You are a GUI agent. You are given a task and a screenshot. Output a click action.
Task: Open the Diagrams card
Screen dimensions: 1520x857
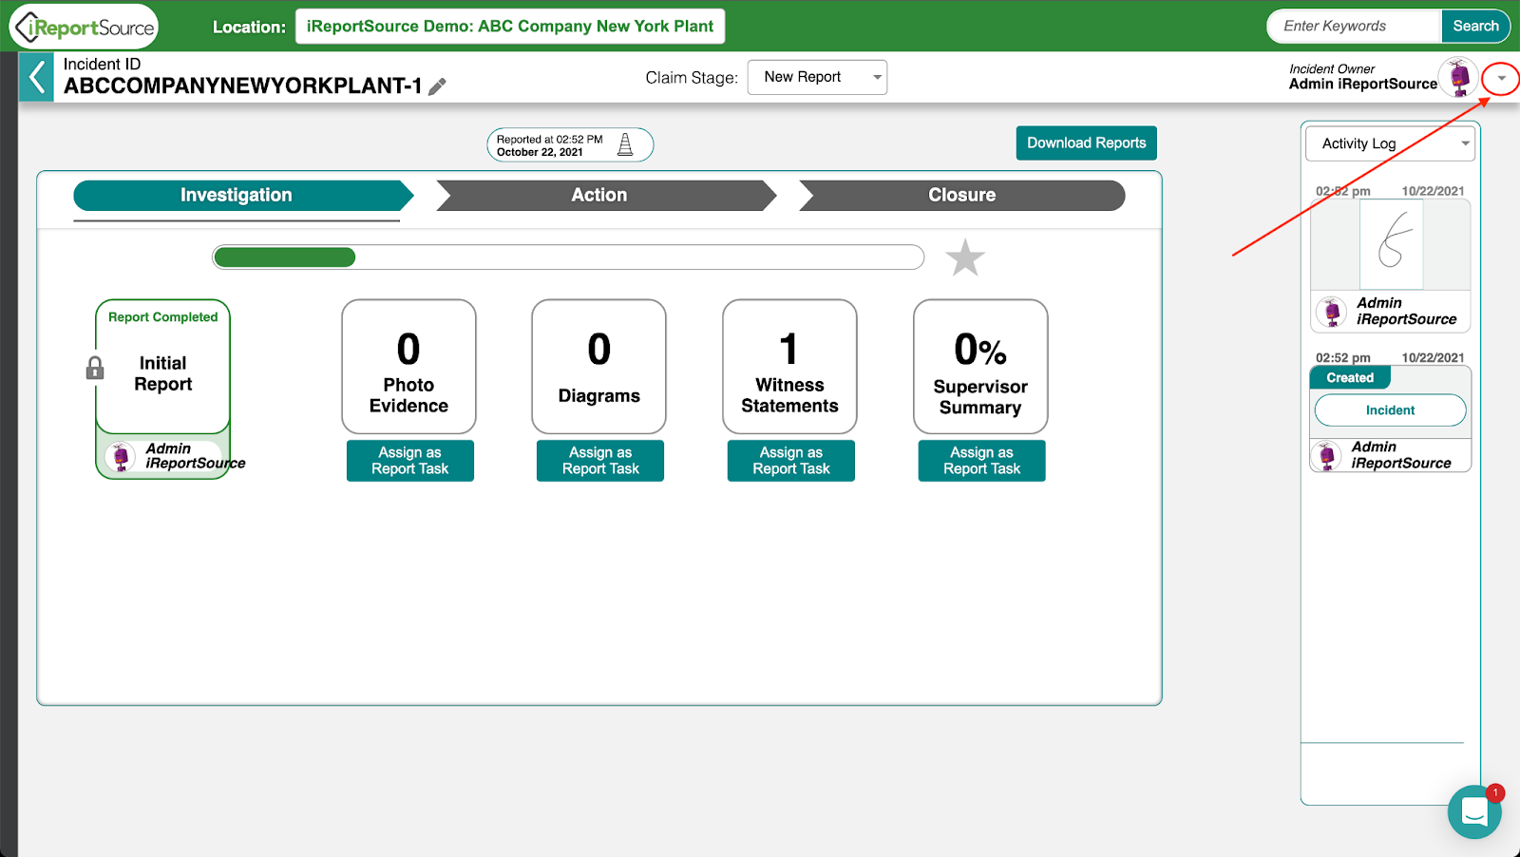599,367
